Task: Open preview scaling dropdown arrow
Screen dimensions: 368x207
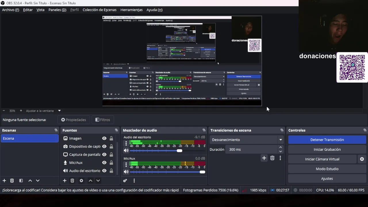Action: (x=60, y=111)
